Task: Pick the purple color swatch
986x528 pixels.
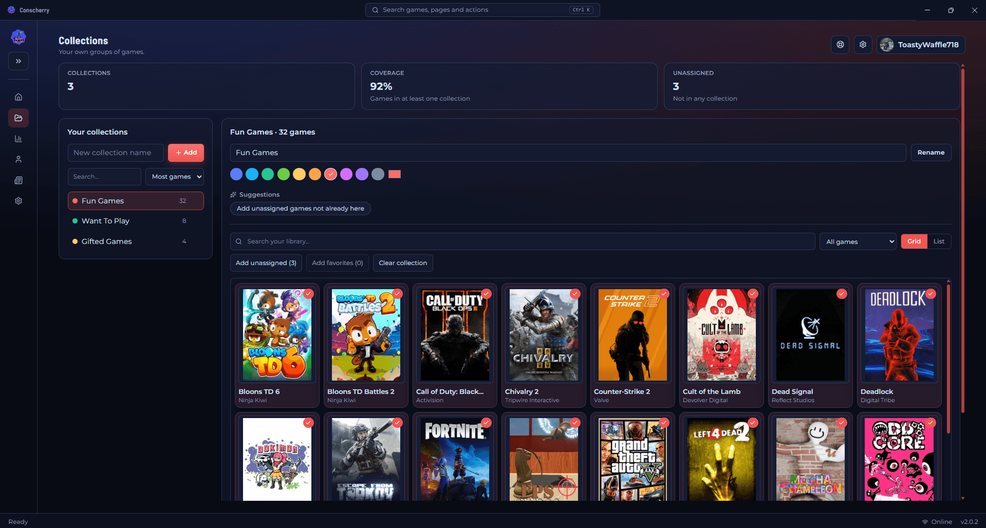Action: click(362, 174)
